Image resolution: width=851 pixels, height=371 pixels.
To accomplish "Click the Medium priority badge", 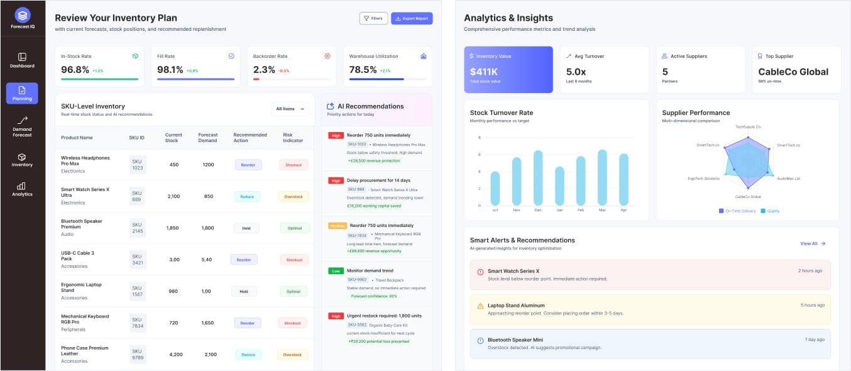I will [337, 226].
